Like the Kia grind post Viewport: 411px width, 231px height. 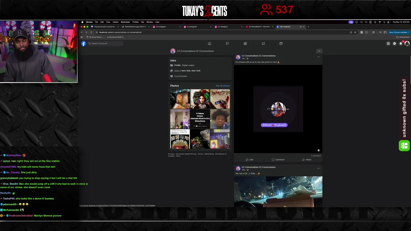coord(249,159)
